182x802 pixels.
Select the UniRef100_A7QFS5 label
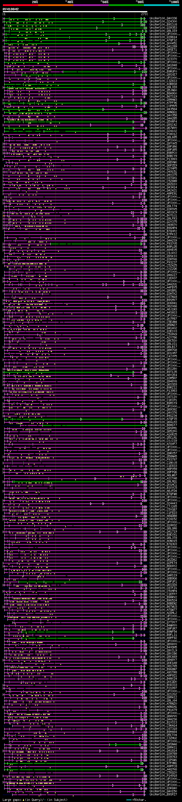coord(163,419)
